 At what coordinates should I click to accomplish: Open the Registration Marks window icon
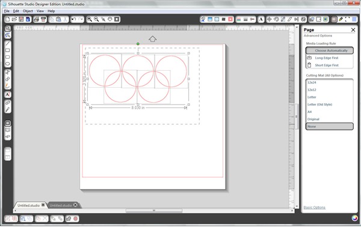[347, 19]
